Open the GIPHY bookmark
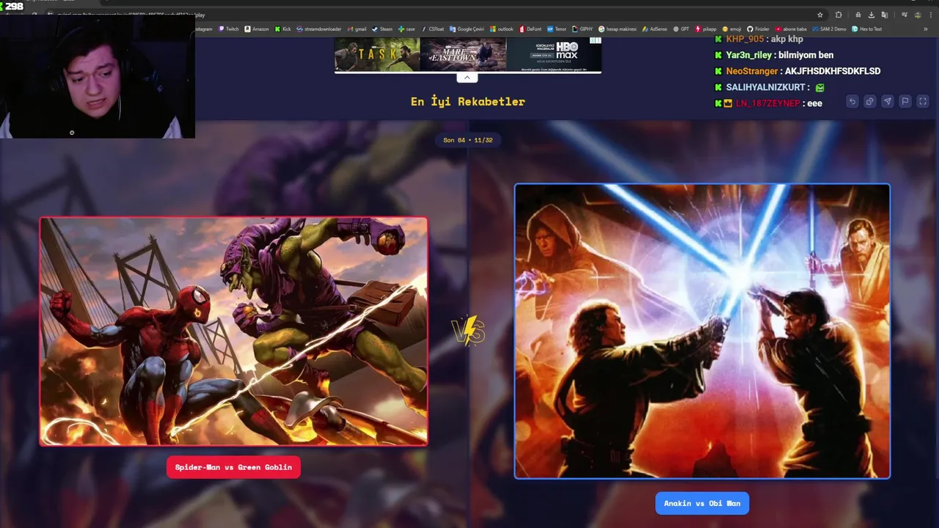Screen dimensions: 939x528 582,29
